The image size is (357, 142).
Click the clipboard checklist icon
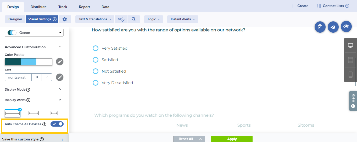(320, 27)
